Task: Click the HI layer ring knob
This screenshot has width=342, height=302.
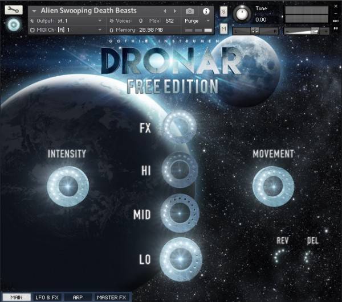Action: [180, 169]
